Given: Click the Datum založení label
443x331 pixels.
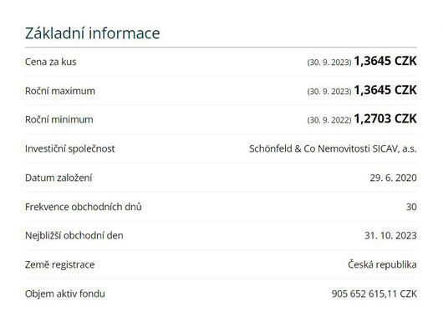Looking at the screenshot, I should coord(59,178).
